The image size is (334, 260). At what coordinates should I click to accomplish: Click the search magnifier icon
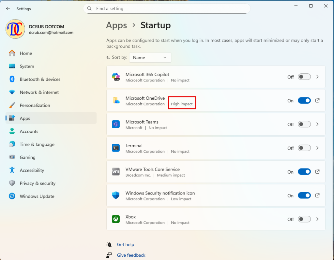point(89,8)
